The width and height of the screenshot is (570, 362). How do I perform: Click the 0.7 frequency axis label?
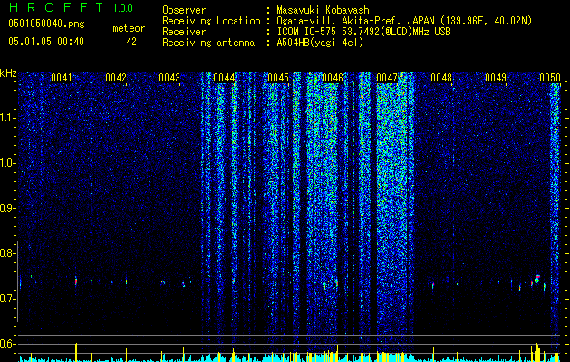(x=6, y=299)
